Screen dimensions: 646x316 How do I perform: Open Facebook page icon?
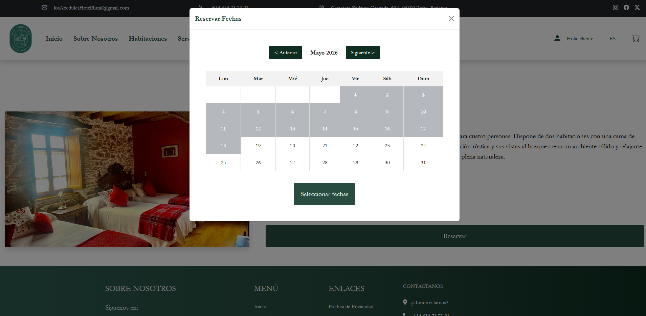pos(626,7)
